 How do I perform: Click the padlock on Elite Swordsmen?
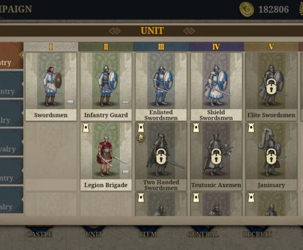pyautogui.click(x=271, y=87)
